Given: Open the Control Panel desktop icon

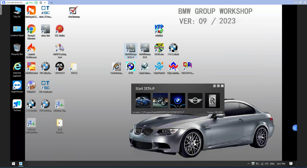Looking at the screenshot, I should point(17,29).
